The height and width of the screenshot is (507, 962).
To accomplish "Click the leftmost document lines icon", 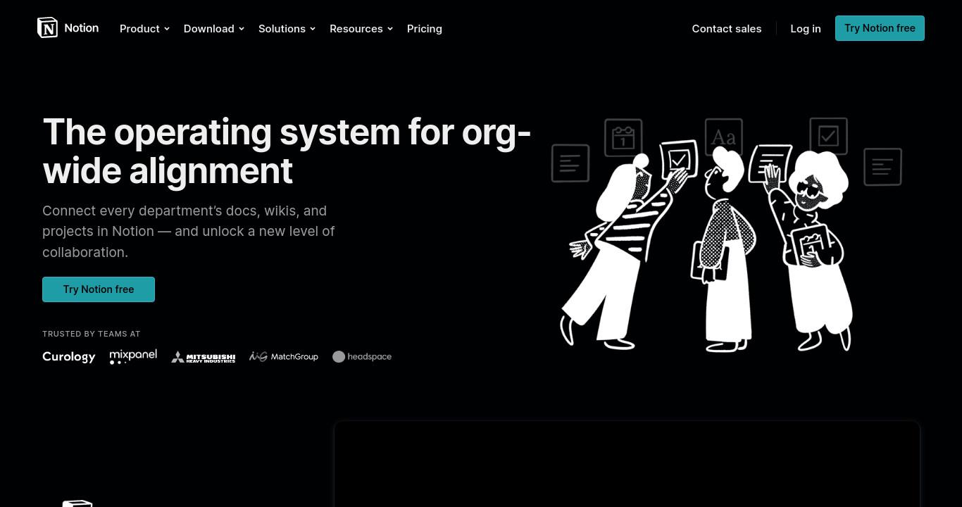I will tap(570, 163).
